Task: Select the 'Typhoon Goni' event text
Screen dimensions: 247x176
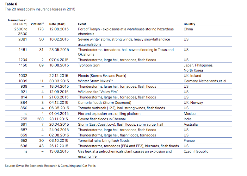Action: (x=90, y=65)
